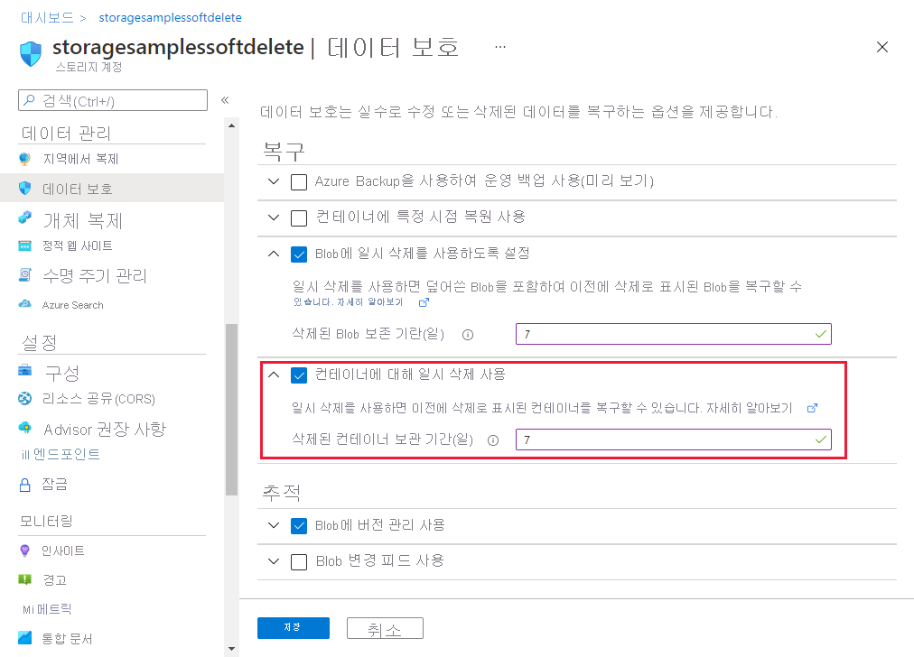The height and width of the screenshot is (657, 914).
Task: Click the Azure Search sidebar icon
Action: (x=26, y=304)
